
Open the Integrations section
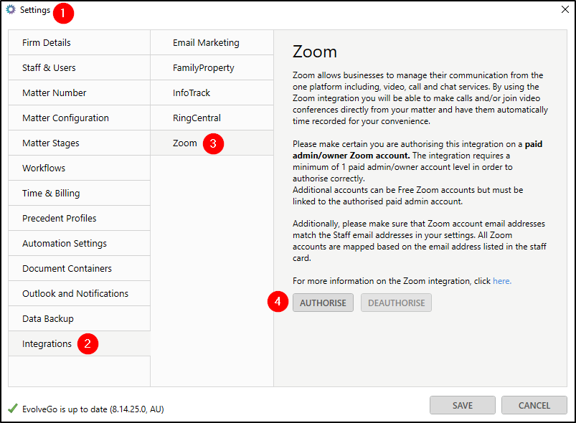(x=79, y=343)
